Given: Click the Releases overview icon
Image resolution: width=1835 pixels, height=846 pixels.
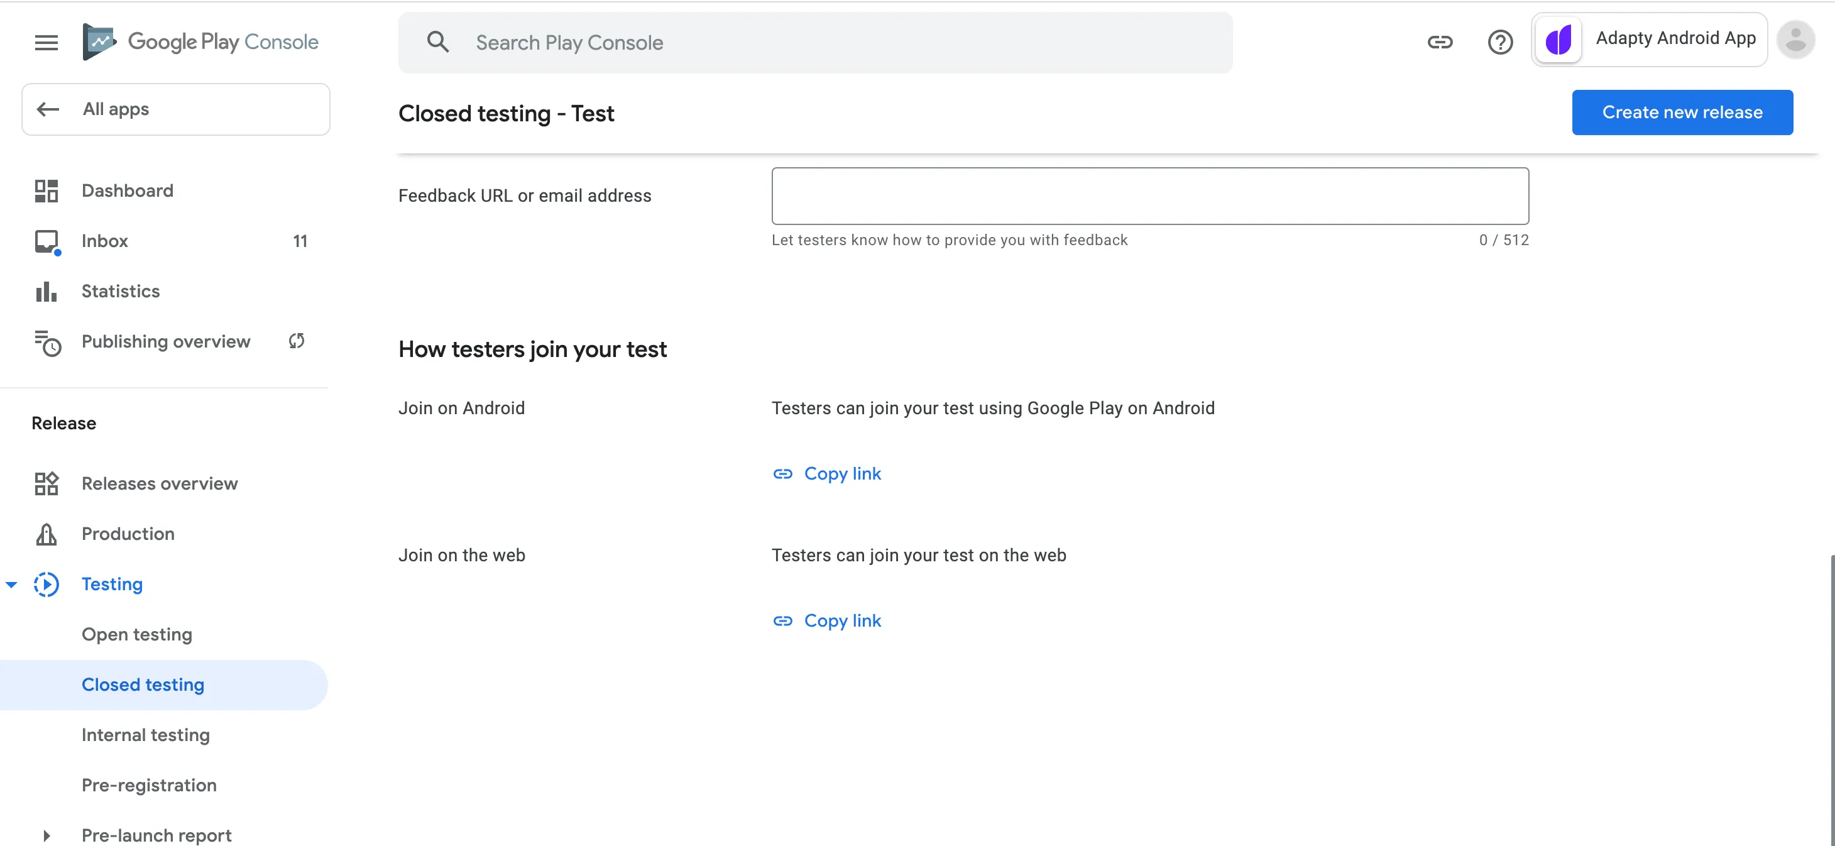Looking at the screenshot, I should (47, 484).
